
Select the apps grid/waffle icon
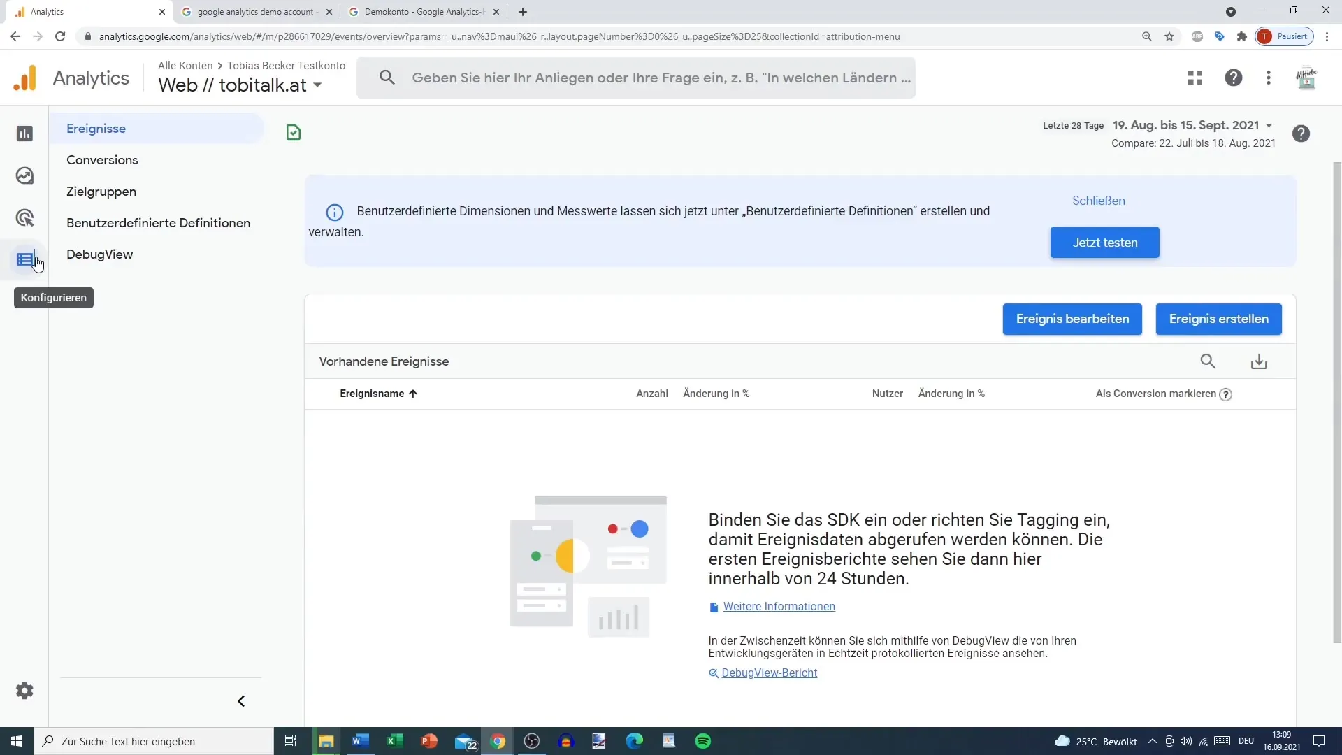pyautogui.click(x=1195, y=78)
